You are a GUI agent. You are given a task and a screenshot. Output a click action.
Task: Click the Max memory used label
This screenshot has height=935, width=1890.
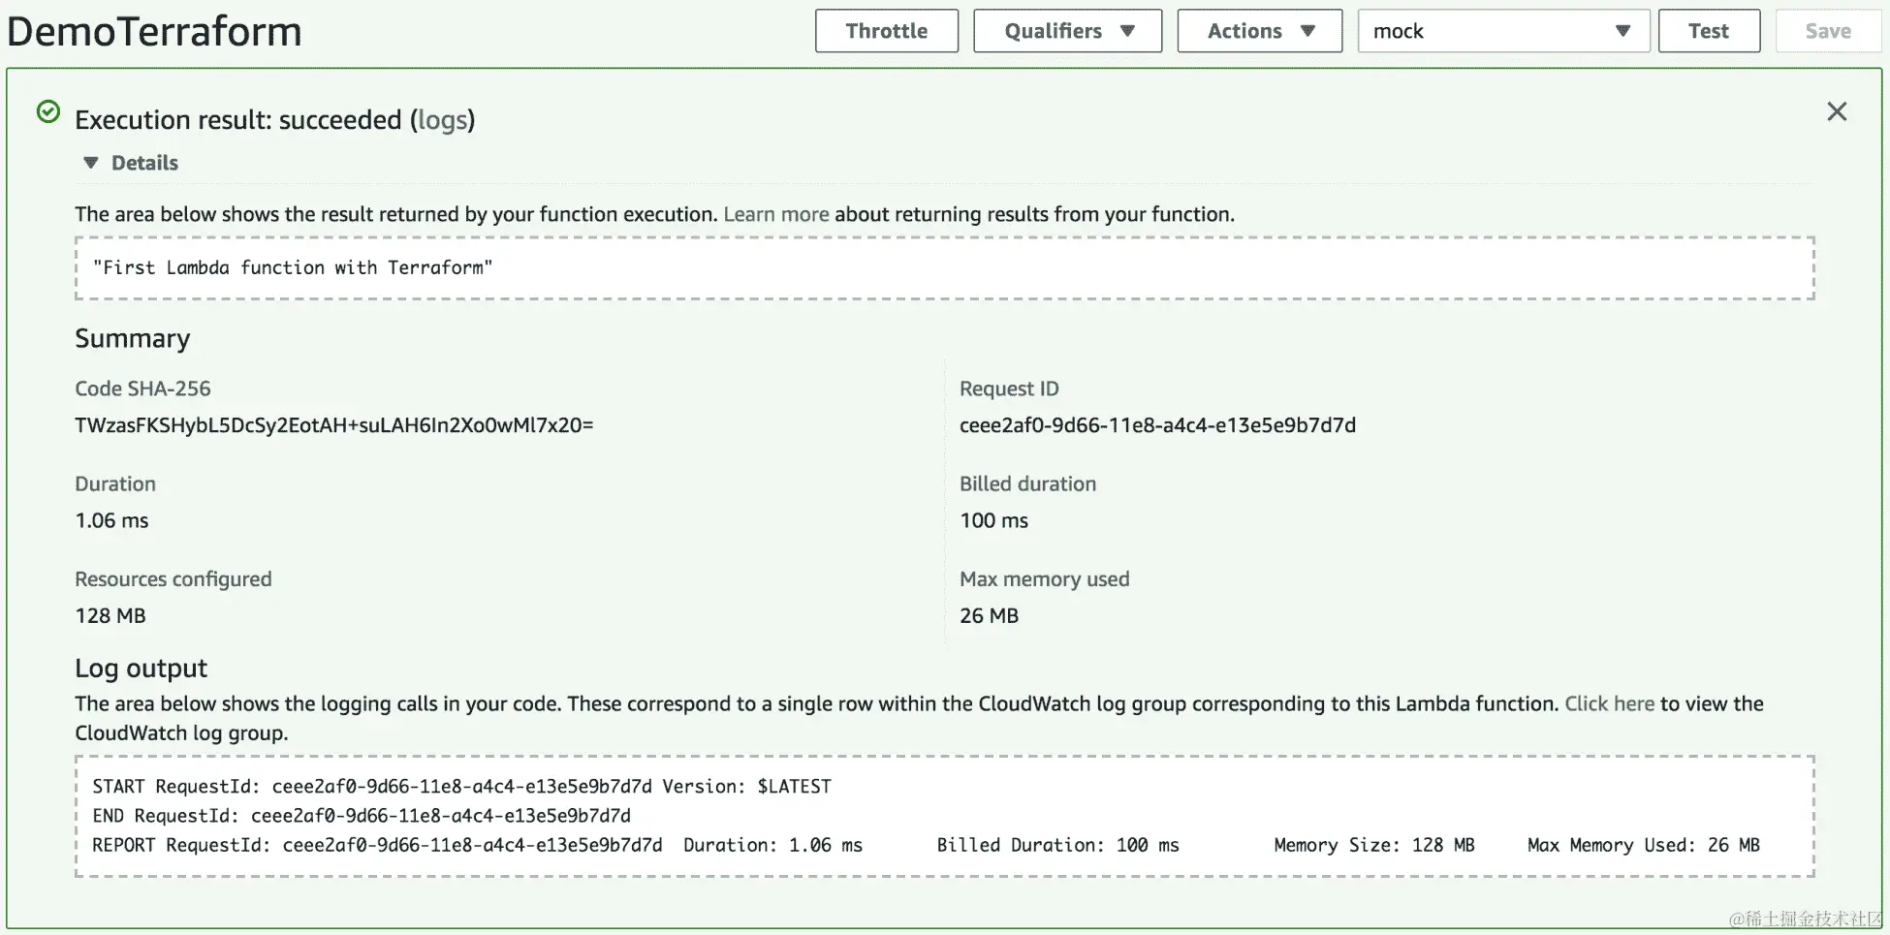pos(1044,578)
